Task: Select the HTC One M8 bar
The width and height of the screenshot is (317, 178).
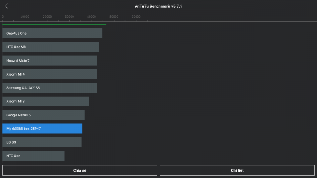Action: tap(51, 47)
